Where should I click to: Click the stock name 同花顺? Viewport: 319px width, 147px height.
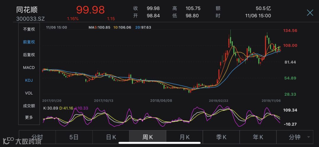pos(27,10)
